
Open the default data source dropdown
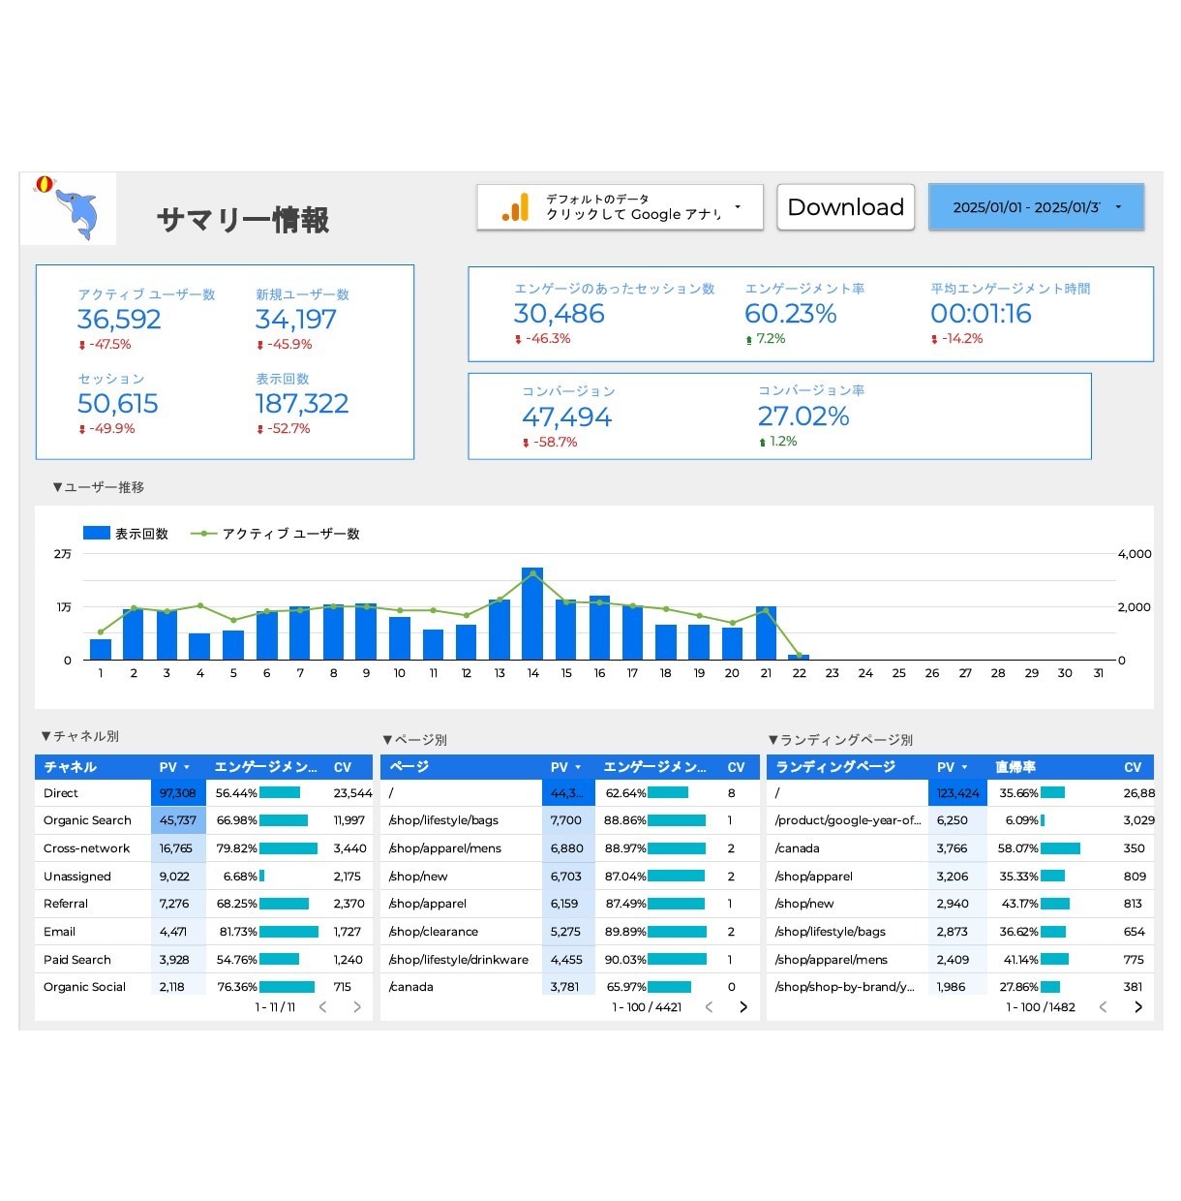620,207
